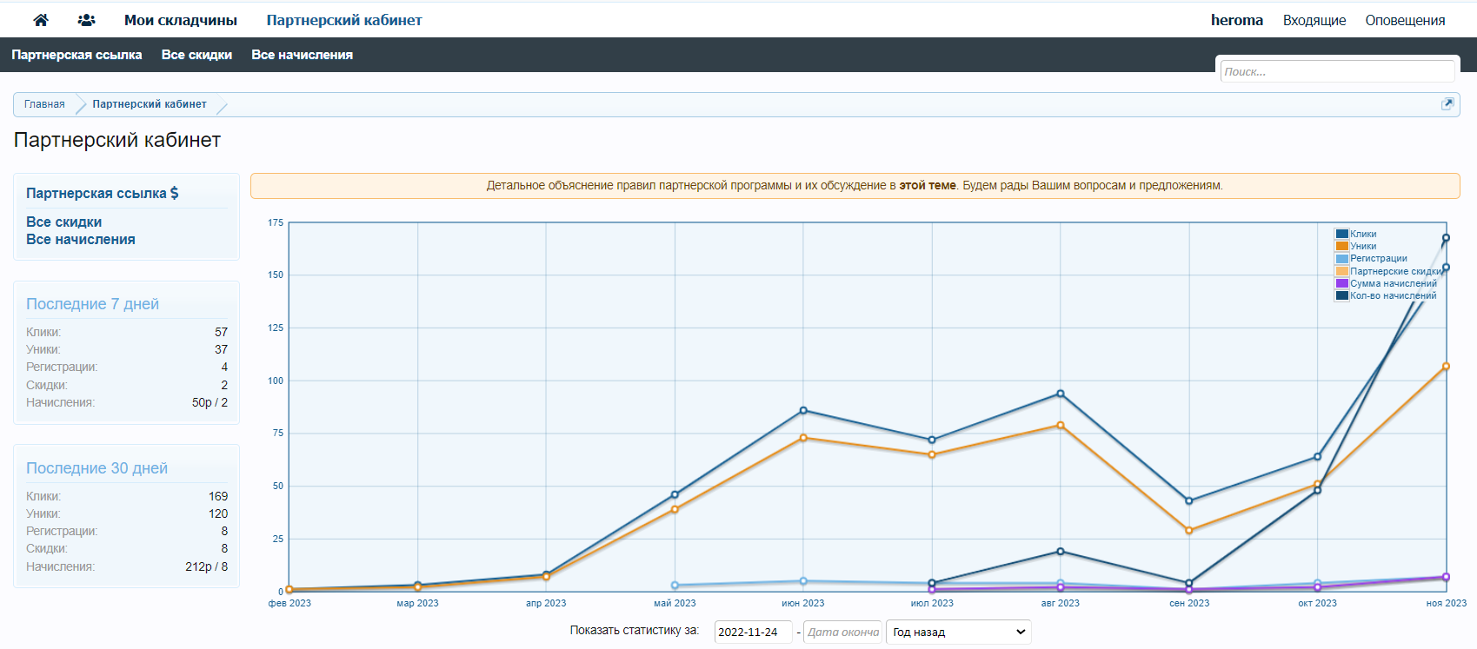1477x649 pixels.
Task: Click the purple Сумма начислений legend swatch
Action: pyautogui.click(x=1341, y=283)
